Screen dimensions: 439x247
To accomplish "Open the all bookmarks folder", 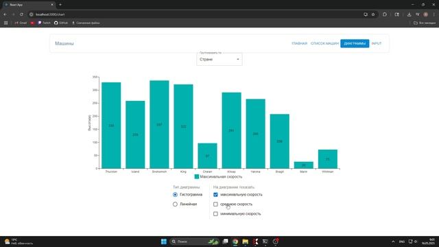I will coord(425,23).
